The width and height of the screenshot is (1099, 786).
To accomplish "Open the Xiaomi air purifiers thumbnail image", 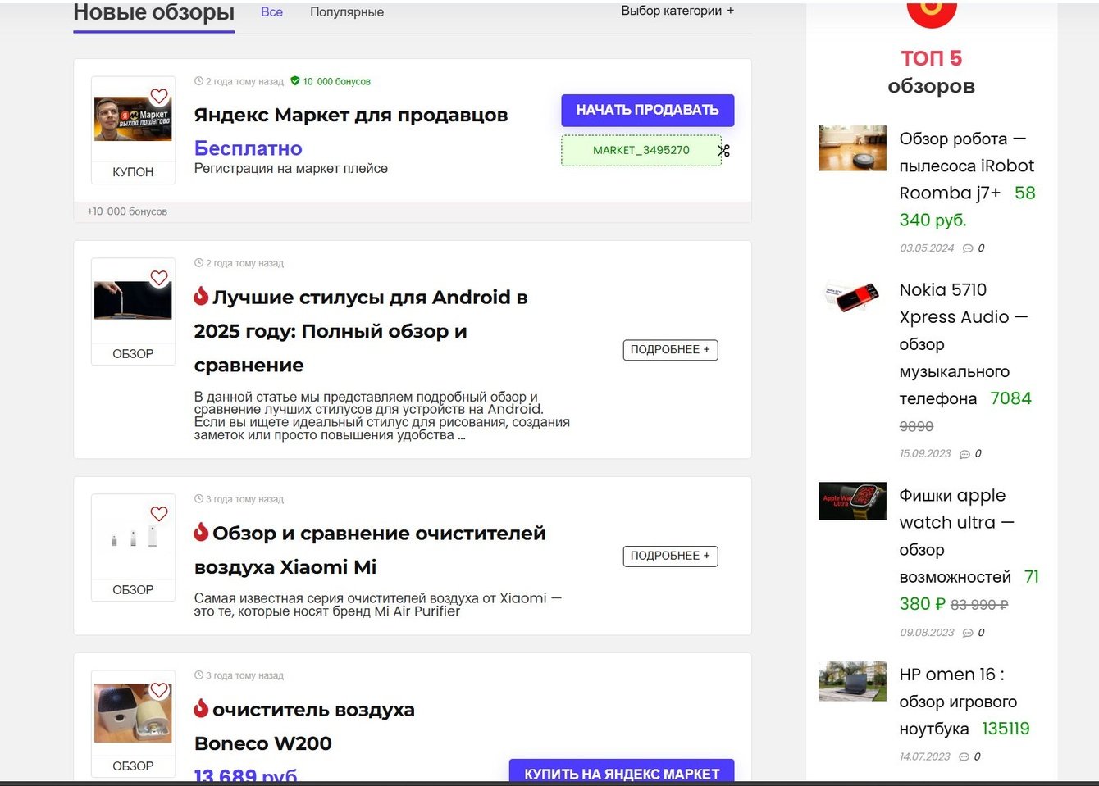I will (133, 536).
